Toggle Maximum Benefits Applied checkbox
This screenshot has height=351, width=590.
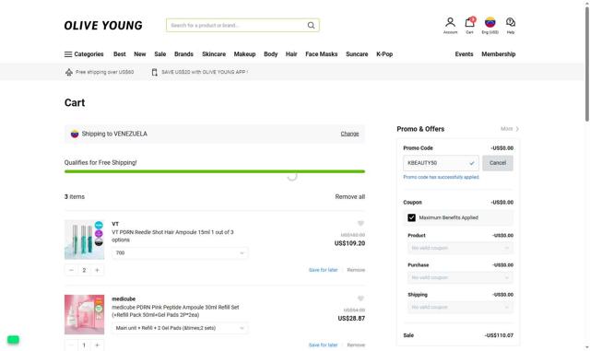(411, 217)
